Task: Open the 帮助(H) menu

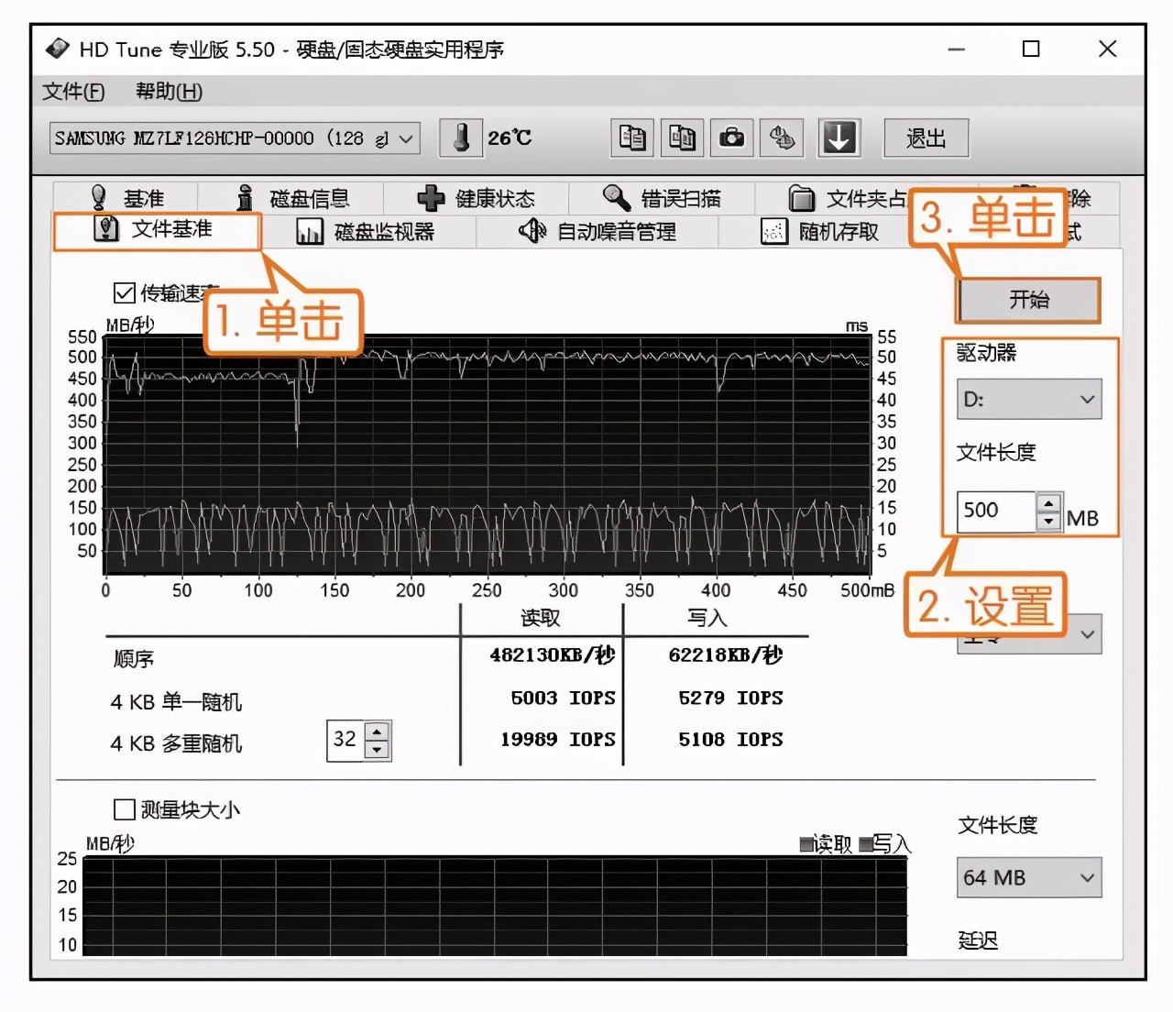Action: [169, 92]
